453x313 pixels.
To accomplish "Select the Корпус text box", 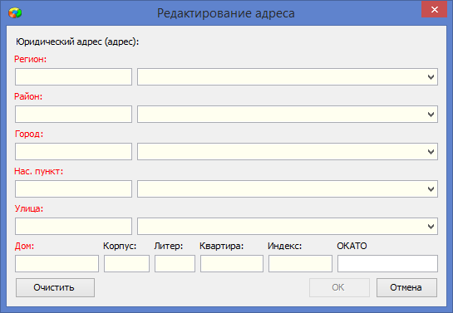I will [x=127, y=263].
